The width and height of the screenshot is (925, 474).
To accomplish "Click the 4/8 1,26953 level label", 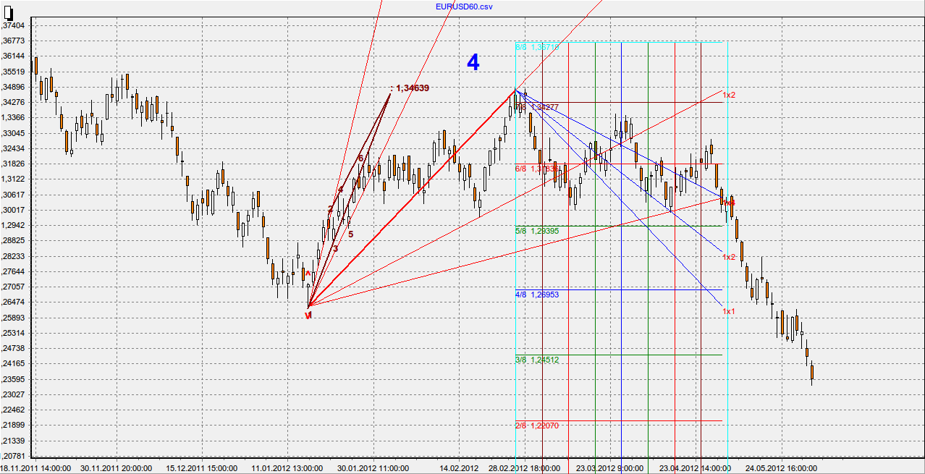I will click(536, 295).
